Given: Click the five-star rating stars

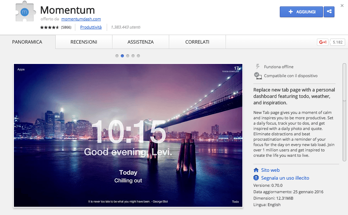Looking at the screenshot, I should click(50, 27).
